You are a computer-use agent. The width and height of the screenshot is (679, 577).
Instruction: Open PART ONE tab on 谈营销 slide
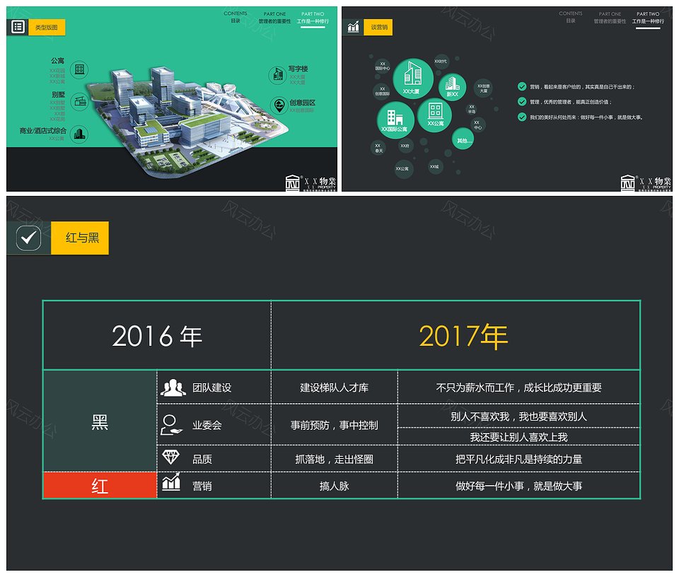click(610, 17)
